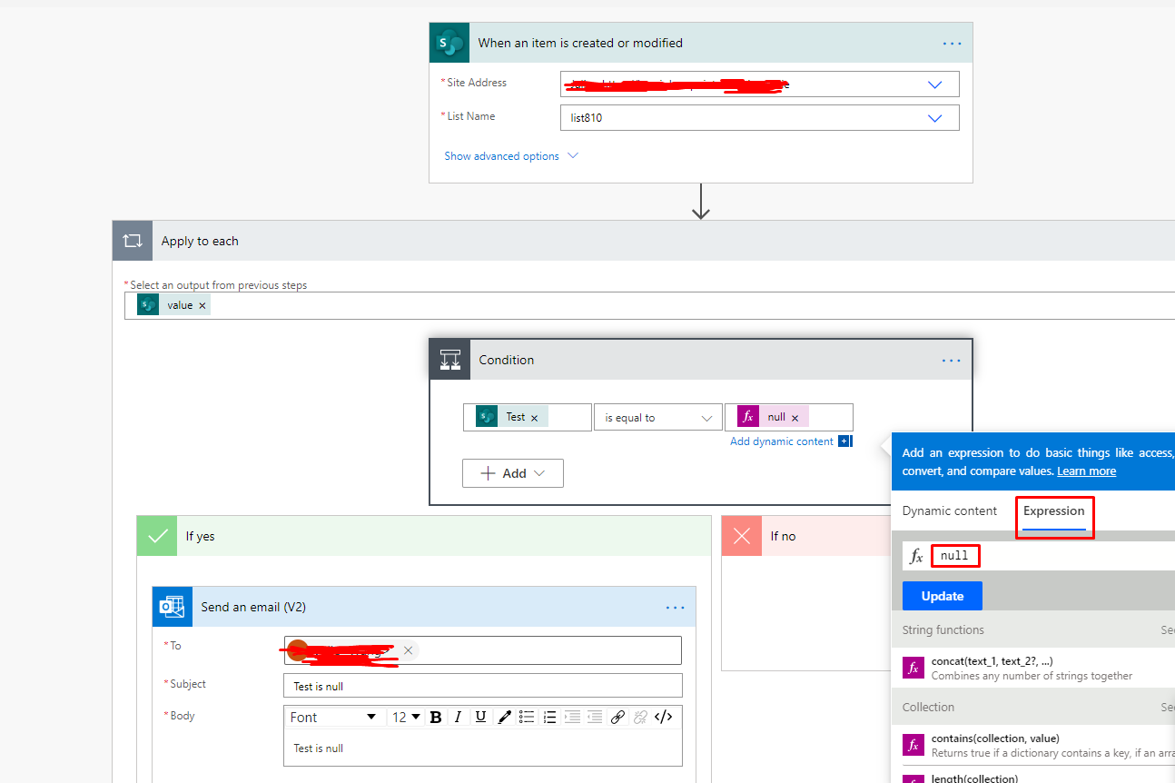Open the Learn more link
Viewport: 1175px width, 783px height.
1087,471
